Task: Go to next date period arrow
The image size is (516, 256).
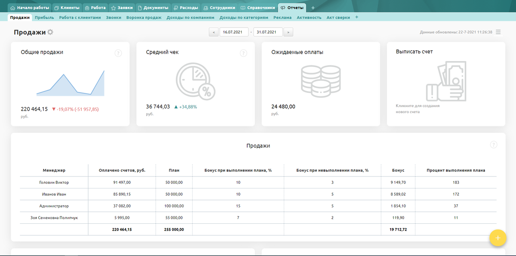Action: click(289, 32)
